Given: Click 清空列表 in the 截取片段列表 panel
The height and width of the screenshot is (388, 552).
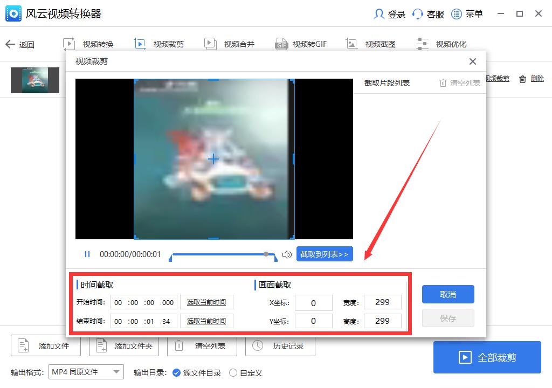Looking at the screenshot, I should click(463, 83).
